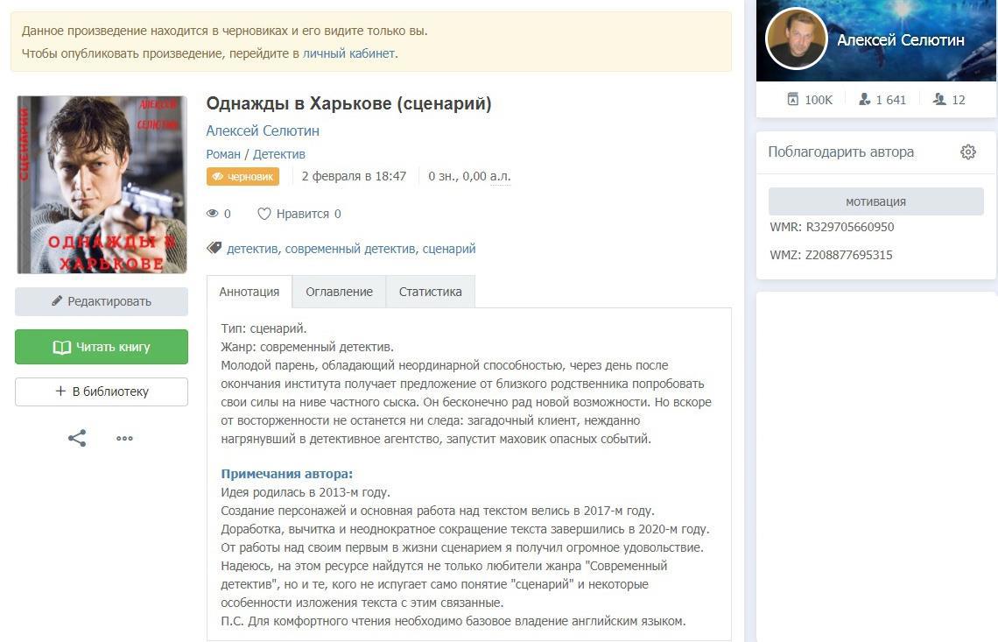
Task: Expand the мотивация section
Action: (875, 201)
